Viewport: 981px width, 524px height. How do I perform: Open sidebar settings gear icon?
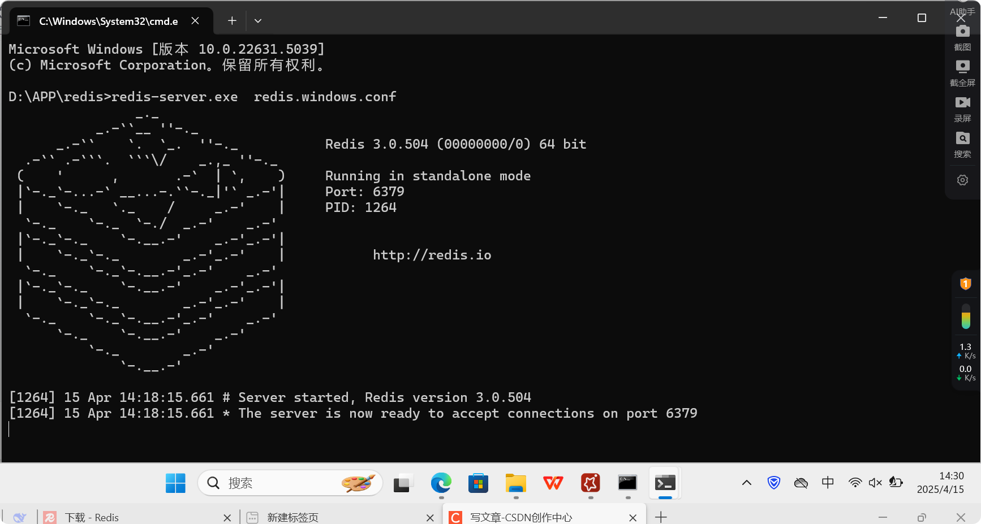pyautogui.click(x=962, y=180)
